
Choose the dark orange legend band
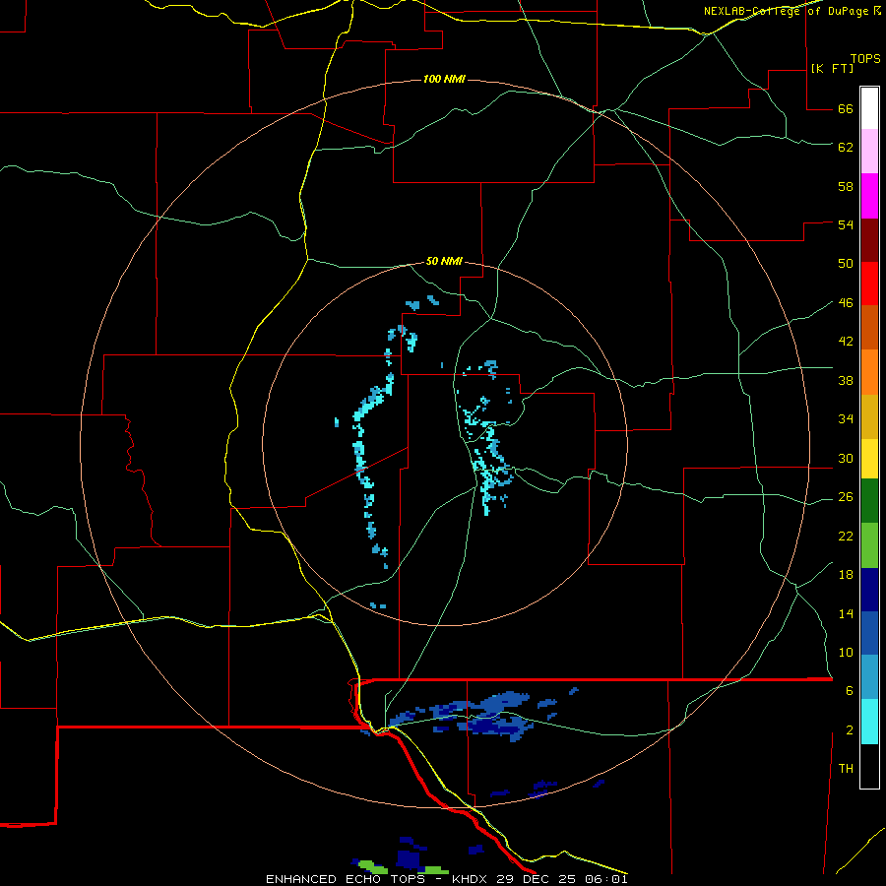(x=869, y=327)
